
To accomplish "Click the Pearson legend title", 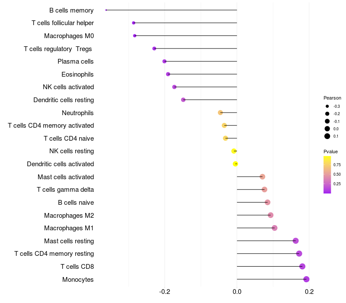I will coord(332,98).
